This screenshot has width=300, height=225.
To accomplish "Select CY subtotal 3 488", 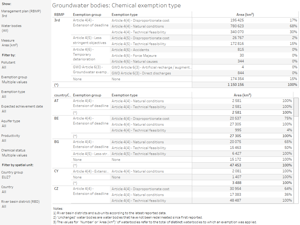I will click(x=237, y=183).
